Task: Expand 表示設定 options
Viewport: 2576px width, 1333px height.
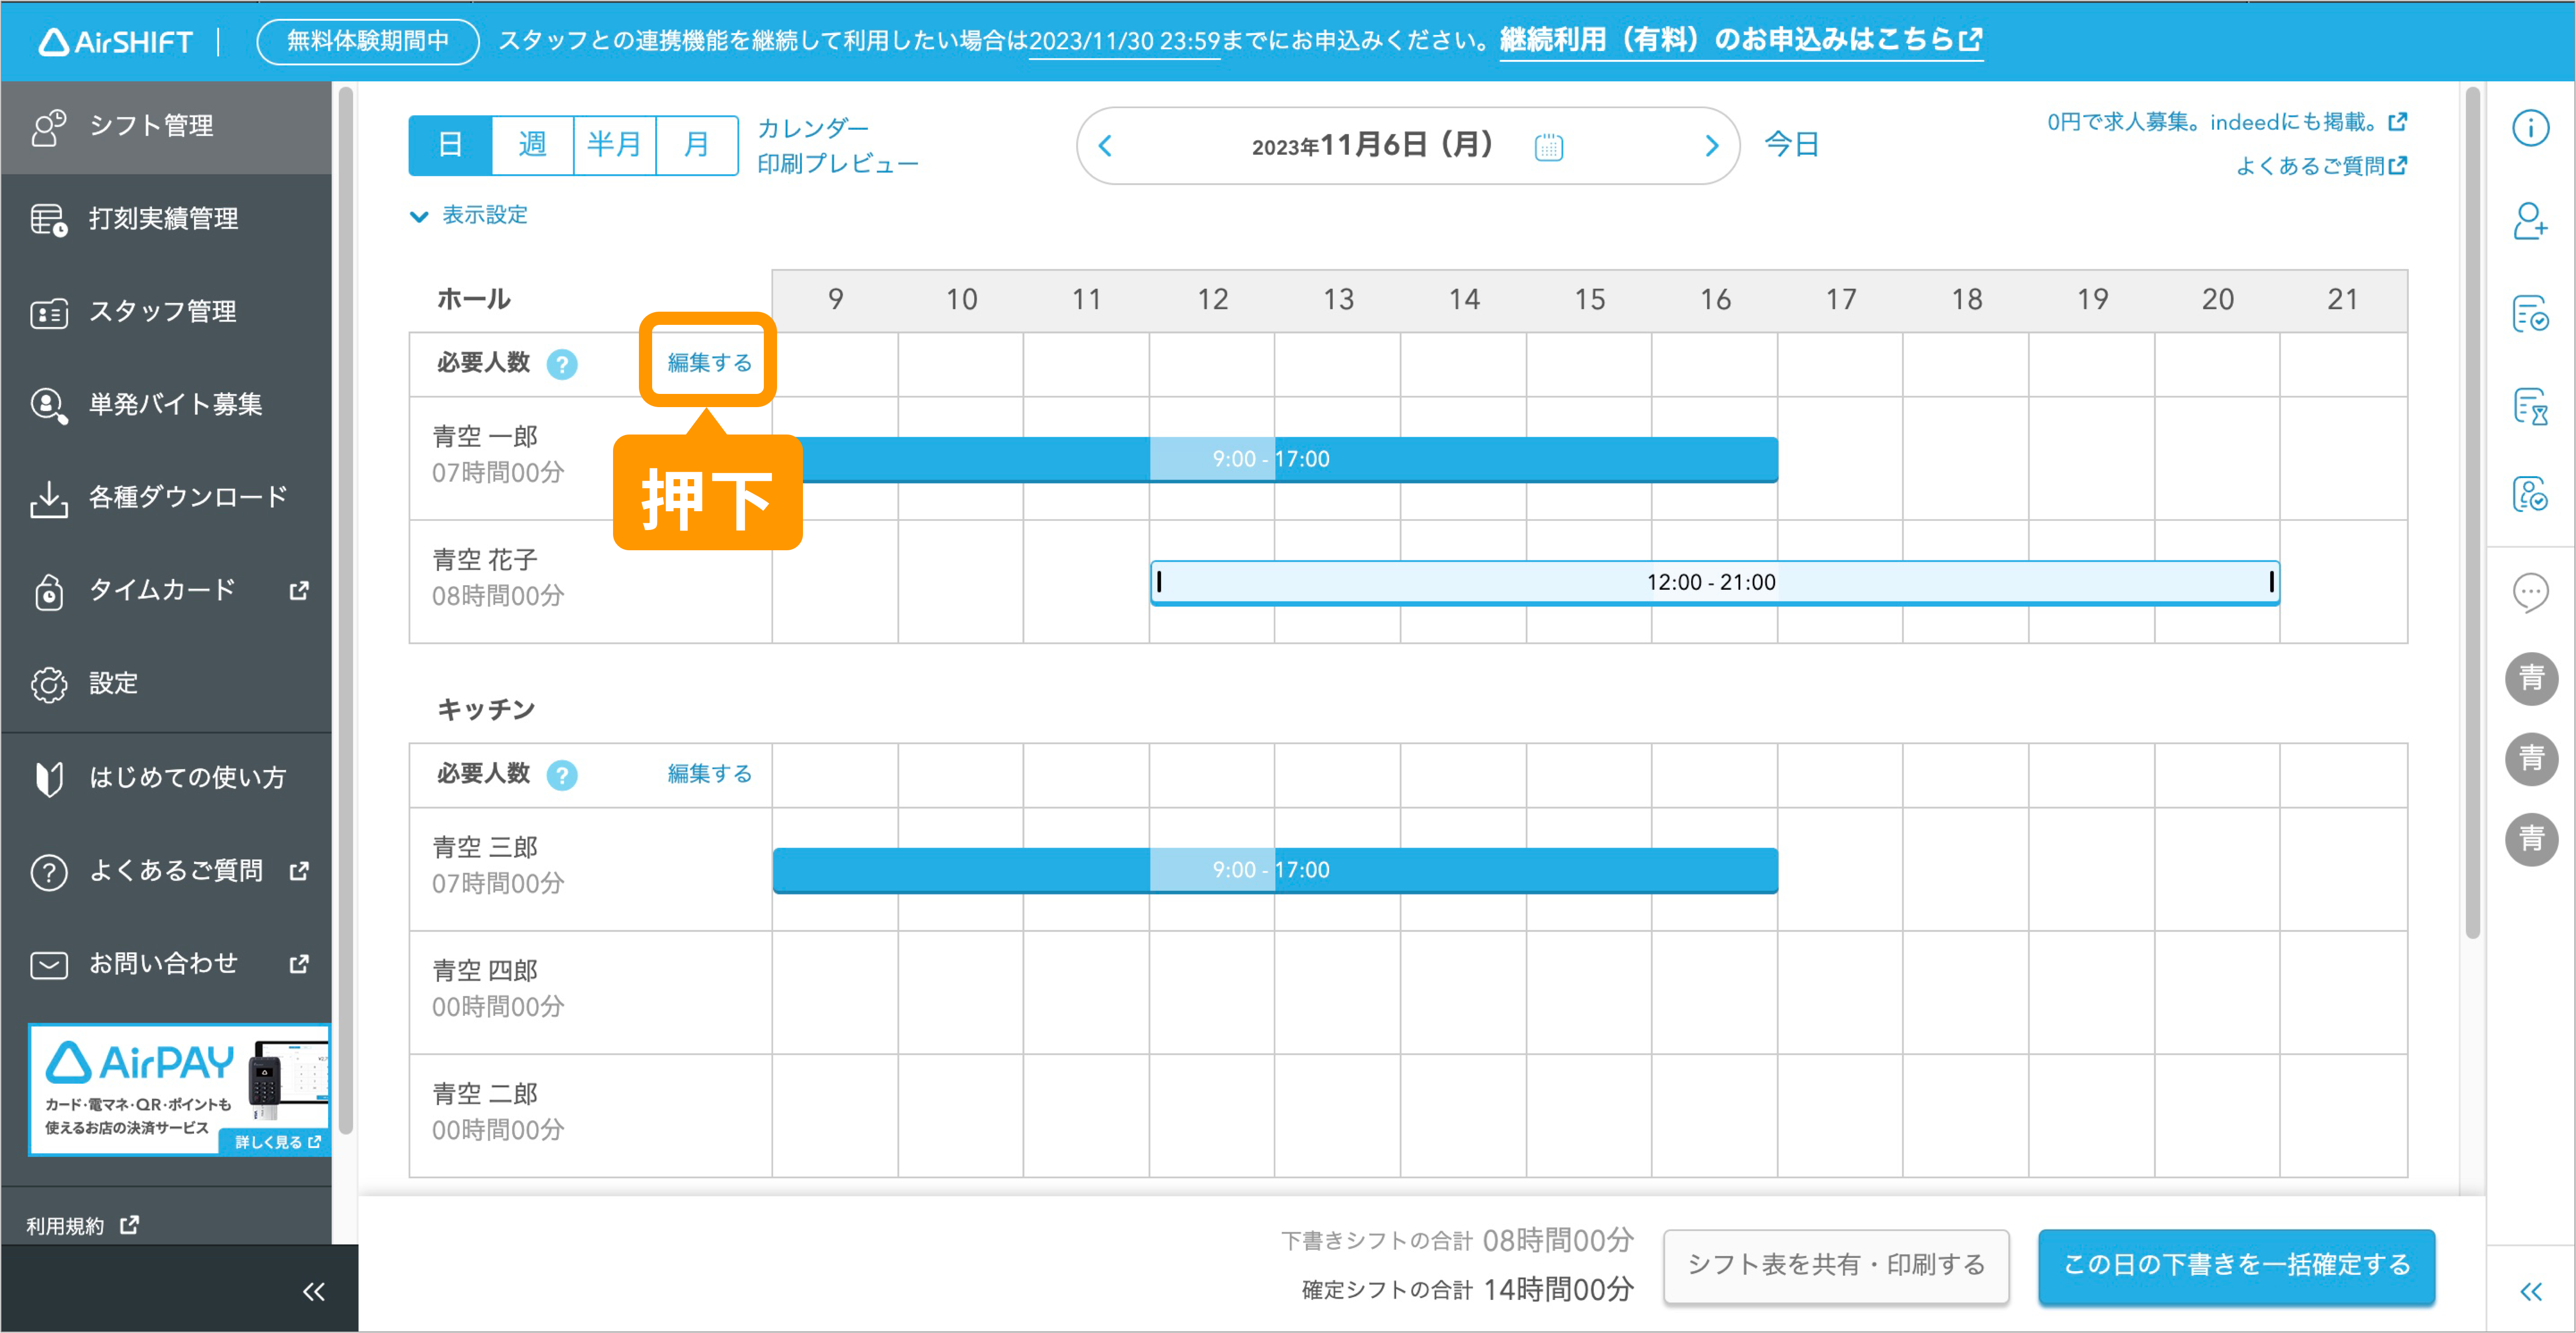Action: [469, 215]
